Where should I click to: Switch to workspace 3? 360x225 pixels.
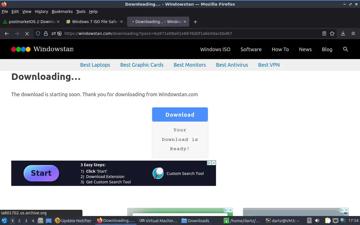(26, 221)
